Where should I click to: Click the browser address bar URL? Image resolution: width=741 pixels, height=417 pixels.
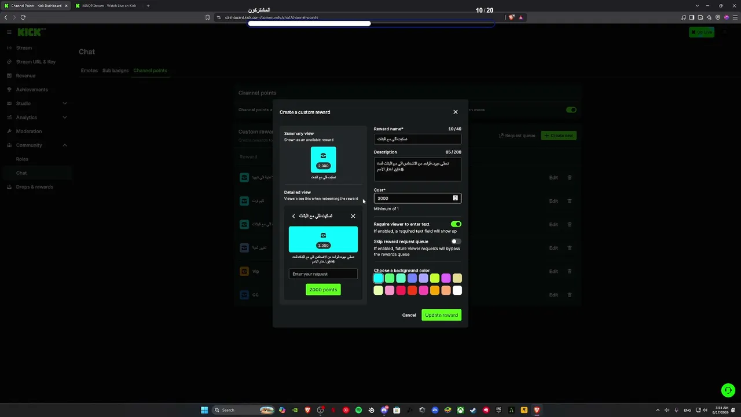tap(272, 17)
